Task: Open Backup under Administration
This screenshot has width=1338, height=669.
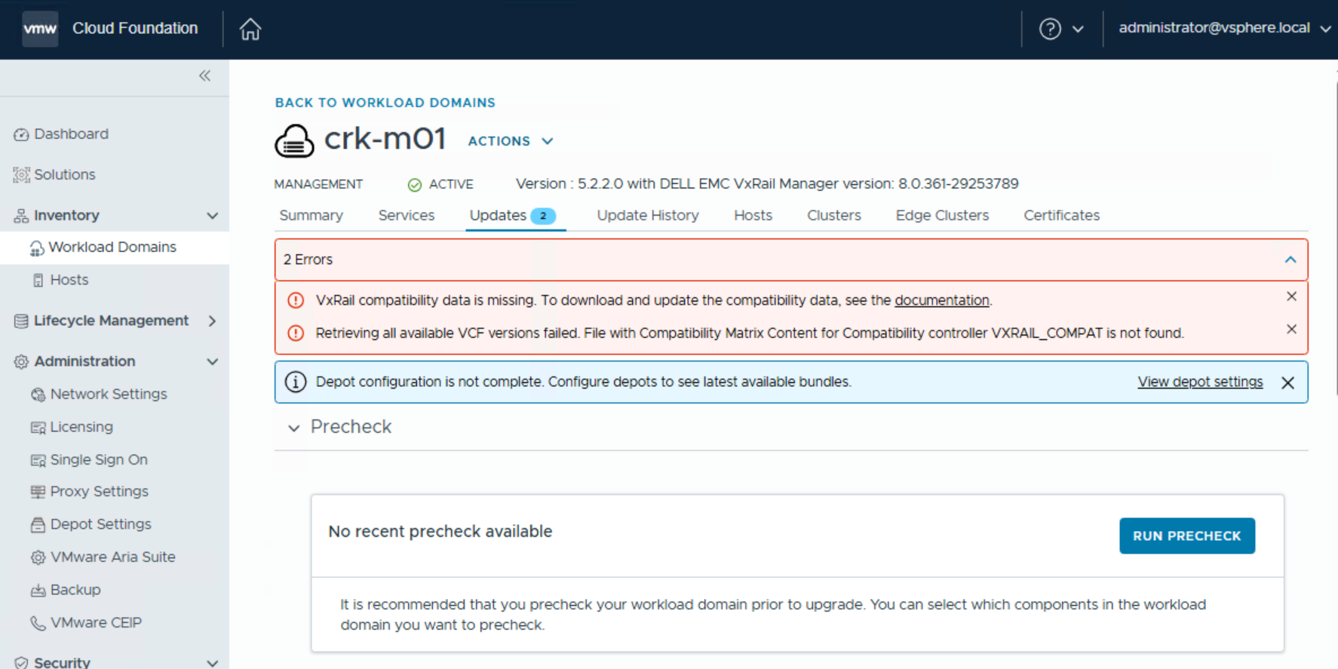Action: (x=75, y=590)
